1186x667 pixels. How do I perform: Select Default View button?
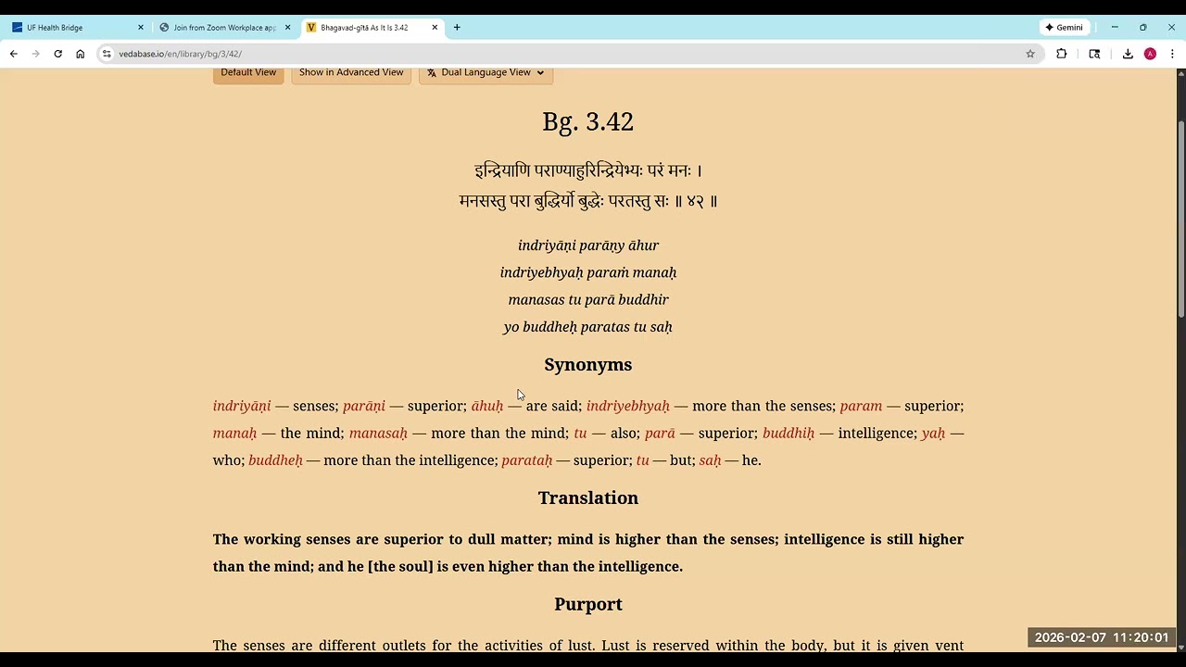[248, 72]
